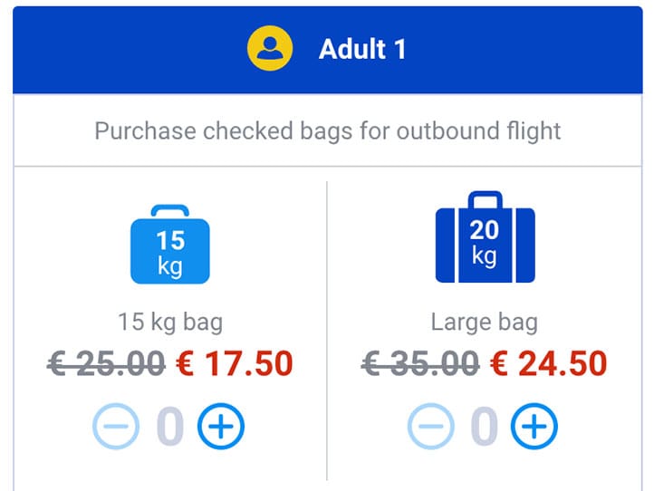
Task: Add one 15 kg bag with plus
Action: coord(221,426)
